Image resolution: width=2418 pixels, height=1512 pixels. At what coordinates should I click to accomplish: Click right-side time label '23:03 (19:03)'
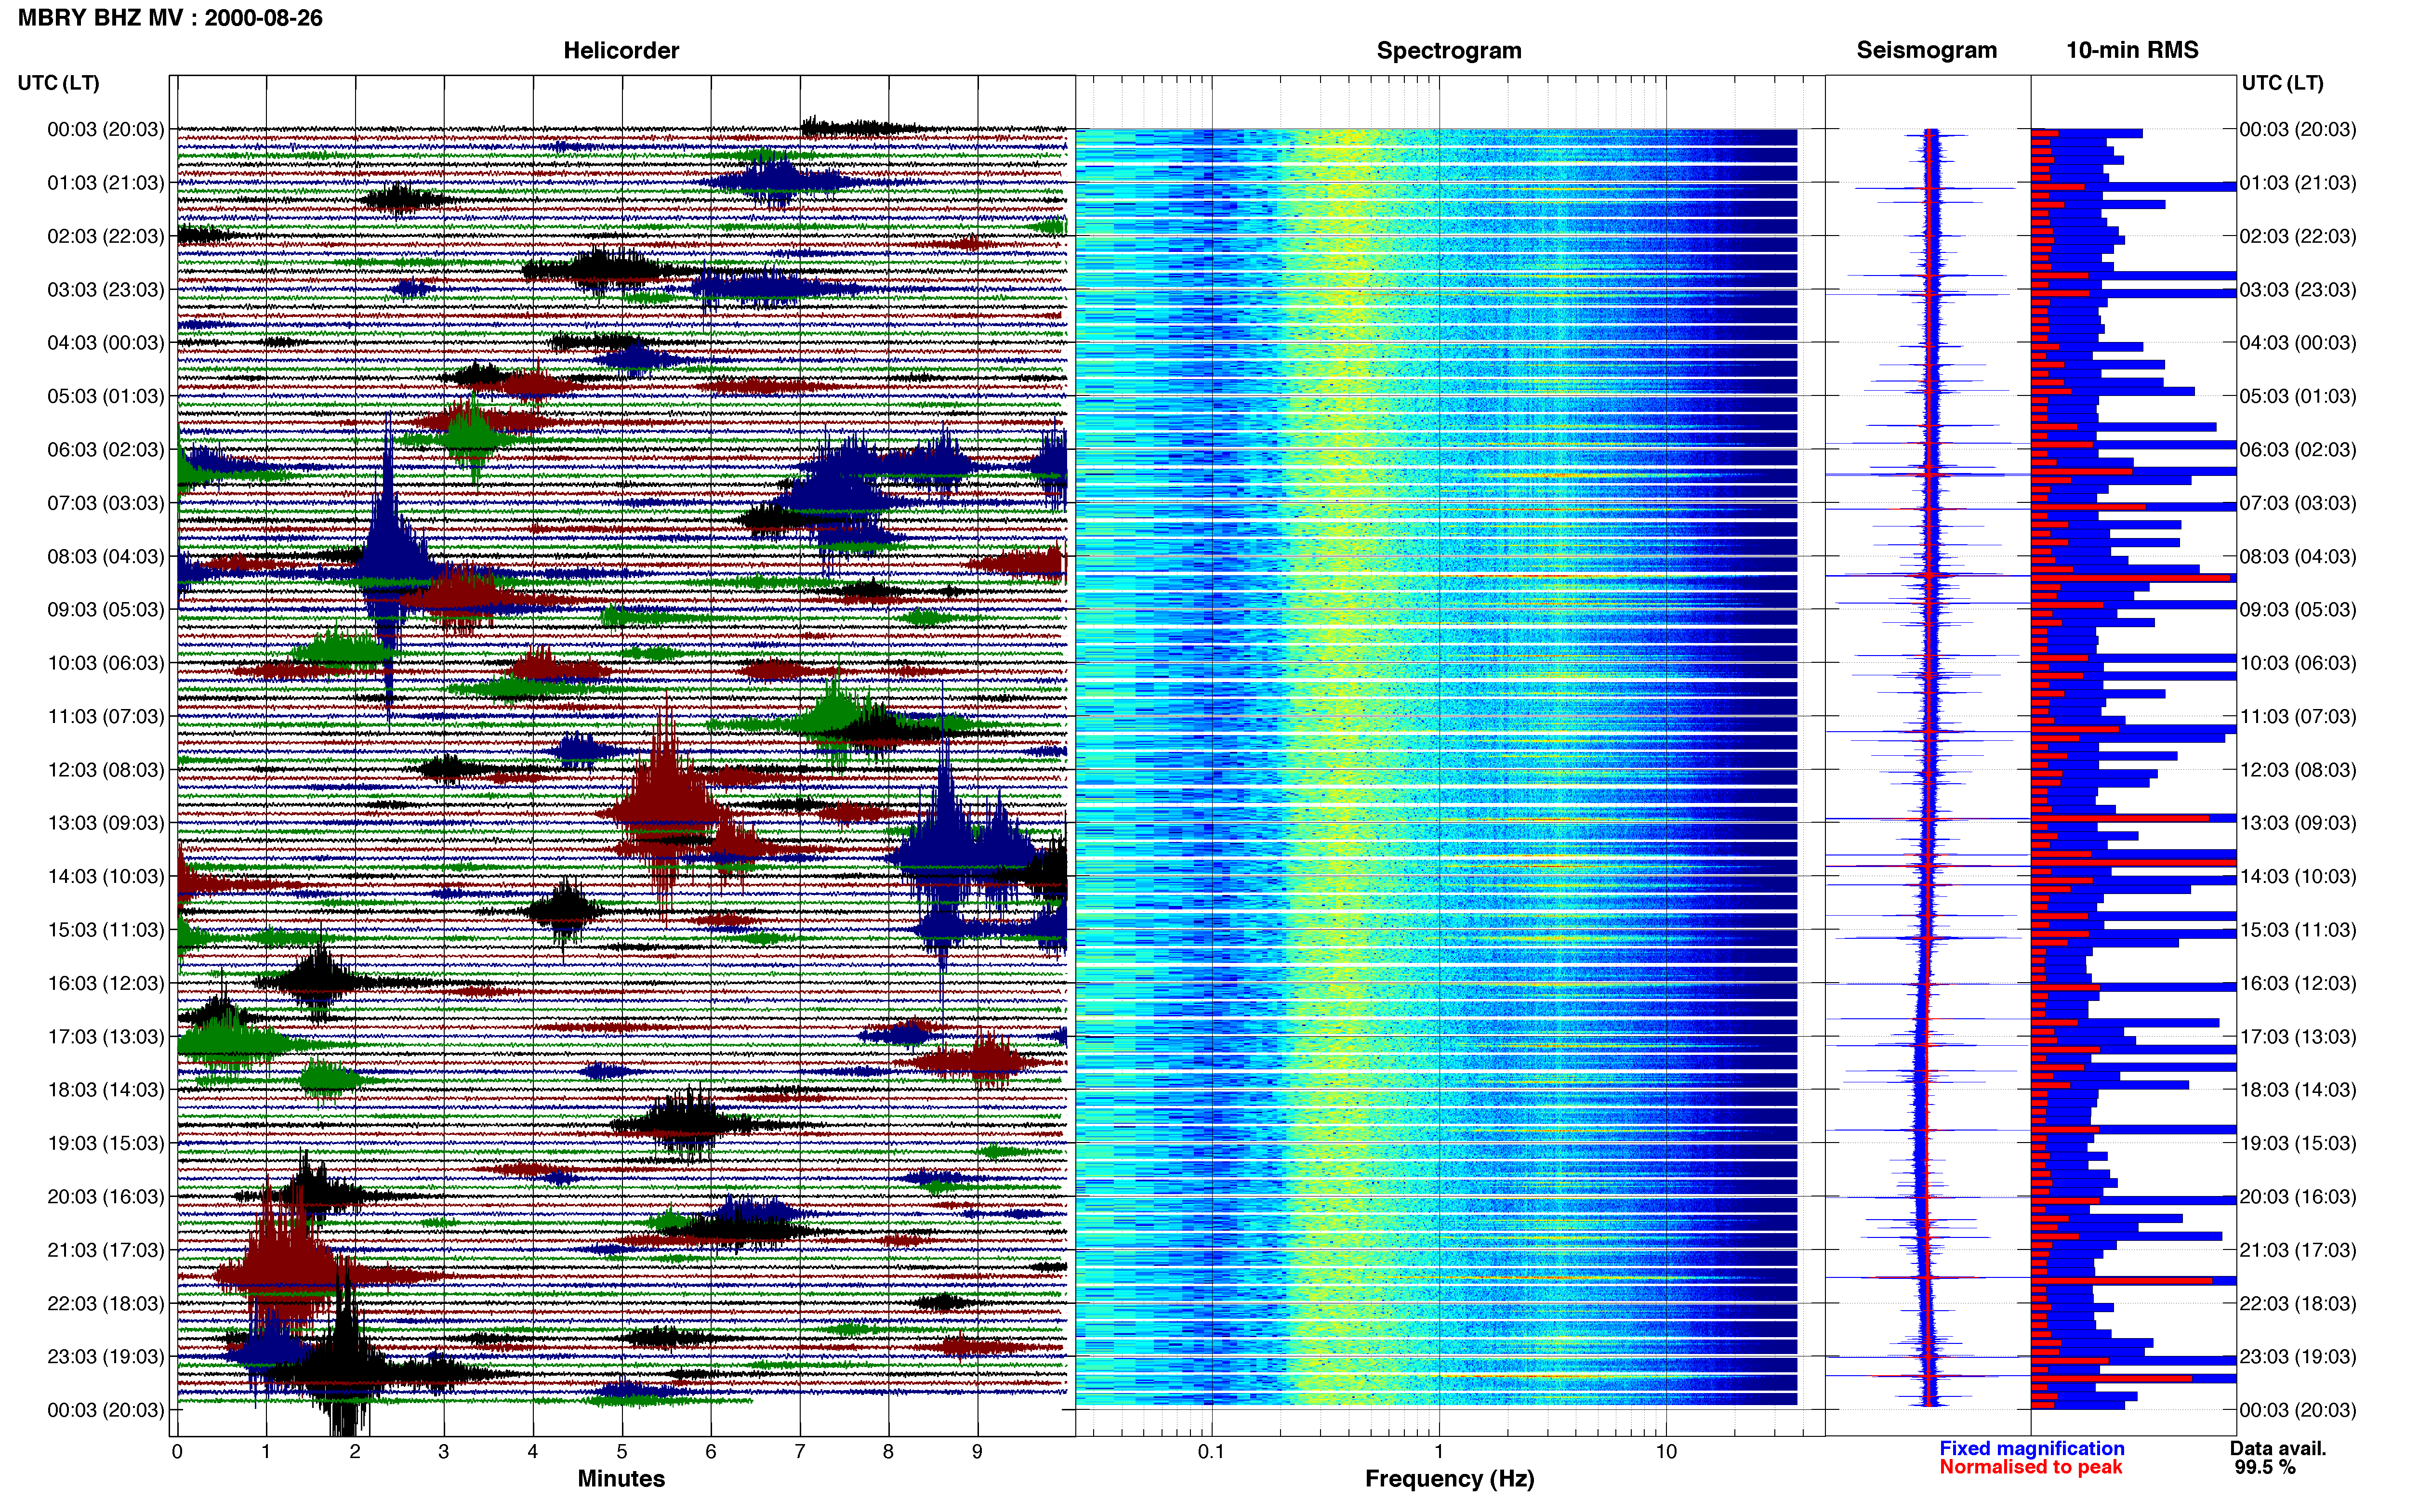(2298, 1356)
